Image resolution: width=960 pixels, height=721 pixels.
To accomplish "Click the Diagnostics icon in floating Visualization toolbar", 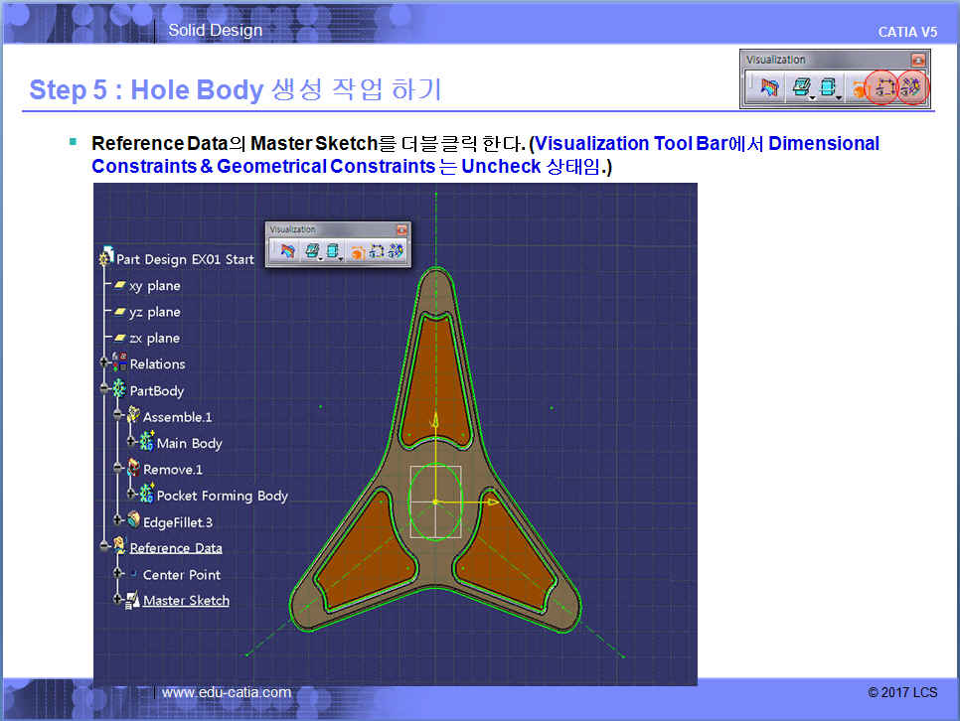I will coord(357,251).
